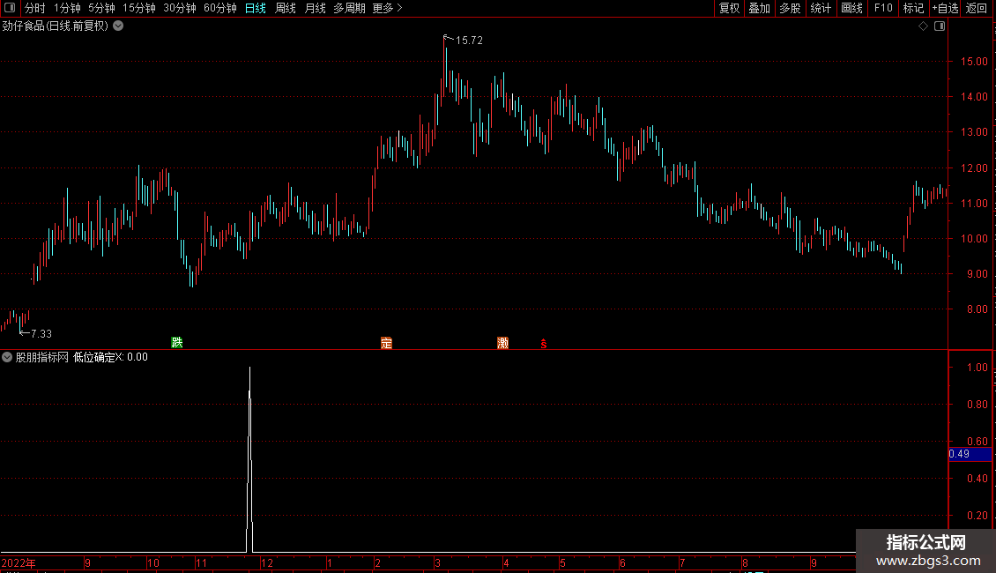Screen dimensions: 996x573
Task: Expand indicator dropdown beside 股朋指标网
Action: (7, 357)
